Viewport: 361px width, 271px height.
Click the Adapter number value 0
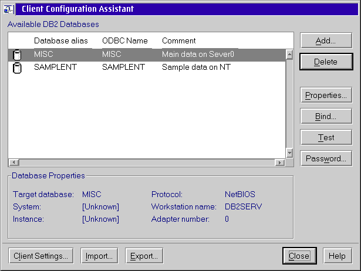coord(227,219)
